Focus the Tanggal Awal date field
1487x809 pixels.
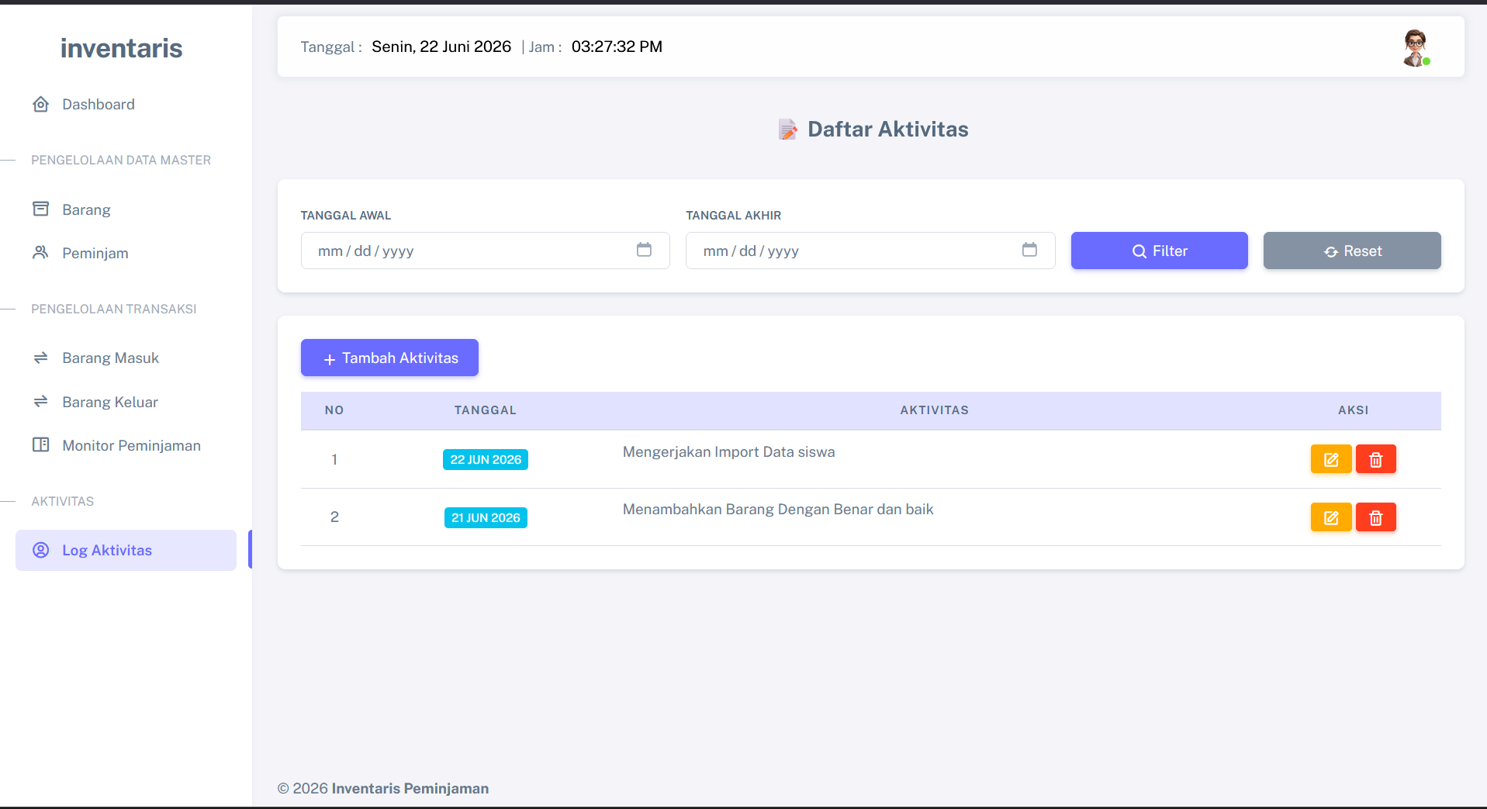485,251
